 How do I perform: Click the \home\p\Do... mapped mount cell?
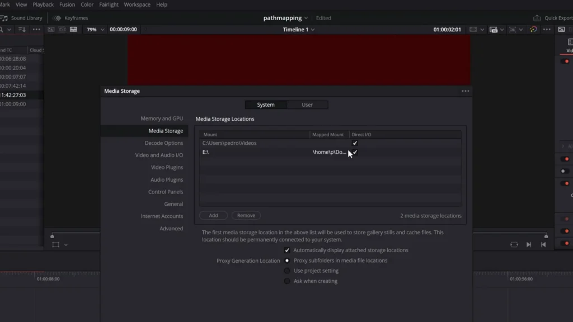[329, 152]
